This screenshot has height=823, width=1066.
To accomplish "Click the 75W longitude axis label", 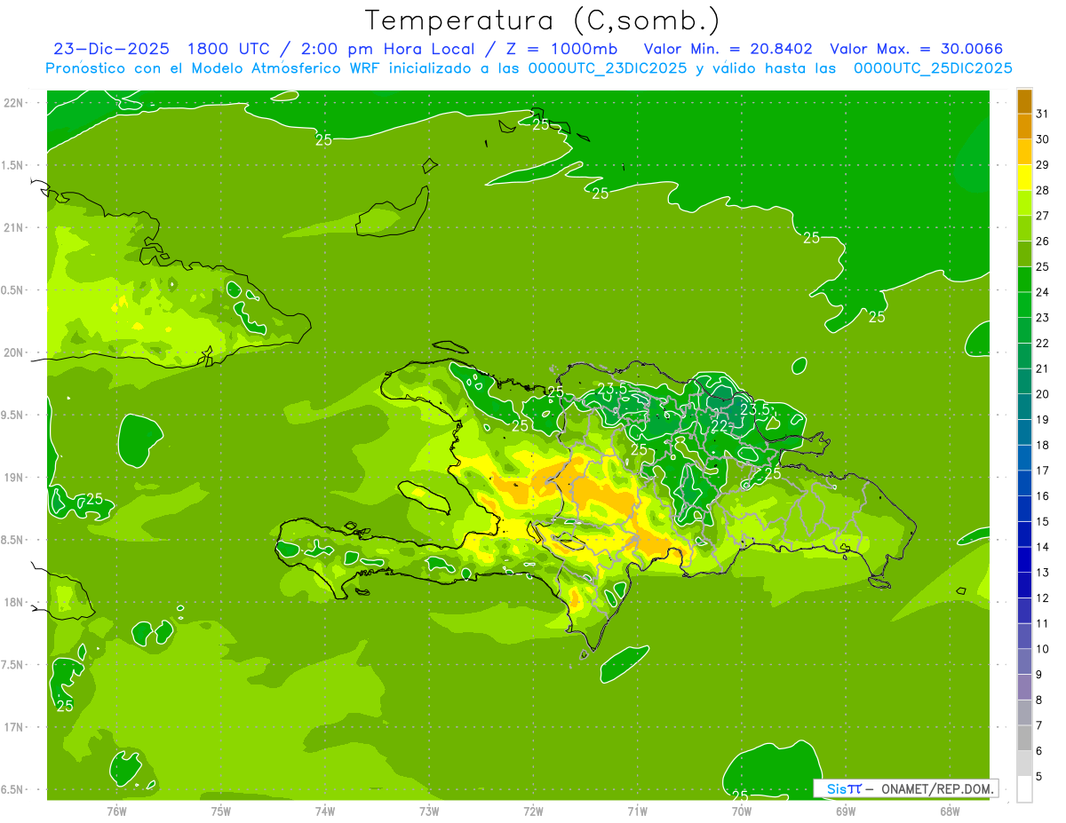I will coord(221,811).
